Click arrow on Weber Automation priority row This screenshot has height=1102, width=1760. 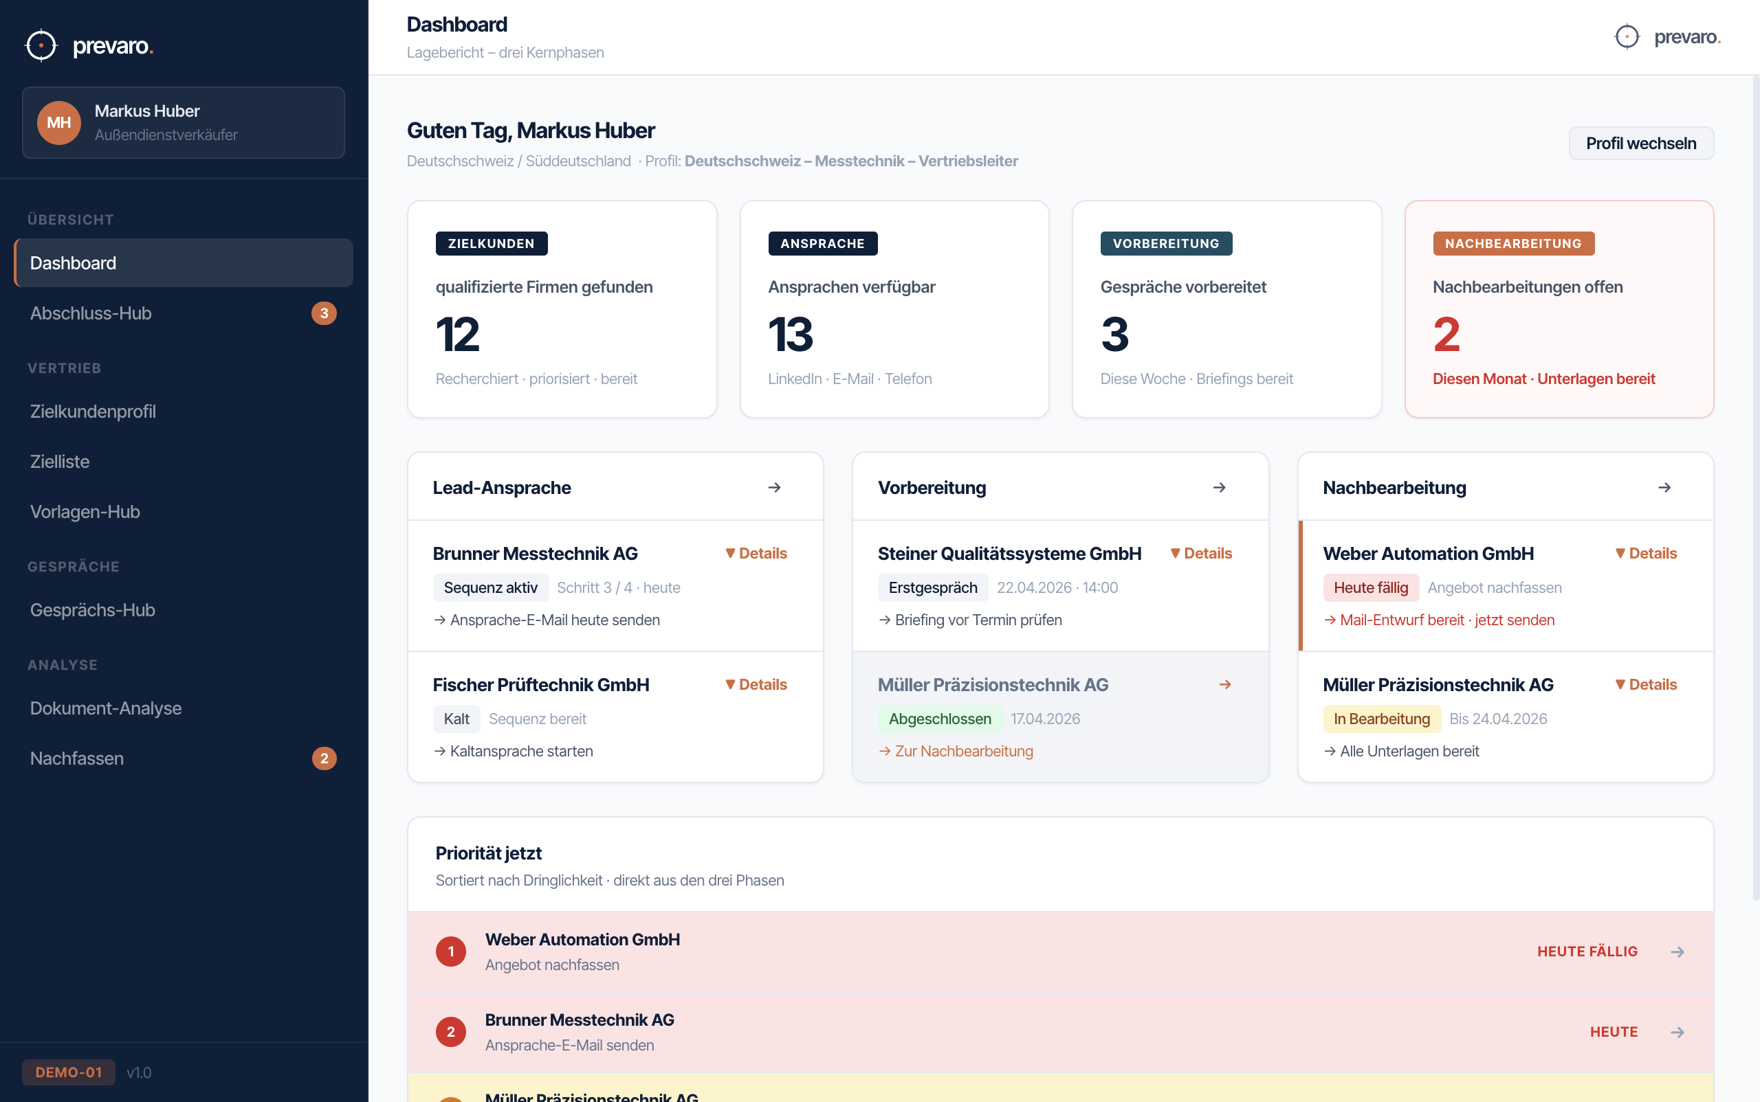pos(1677,952)
